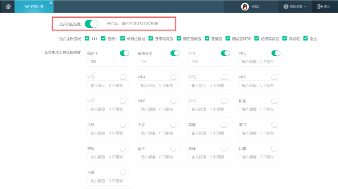Click the VIP6 limit input field

pyautogui.click(x=259, y=85)
